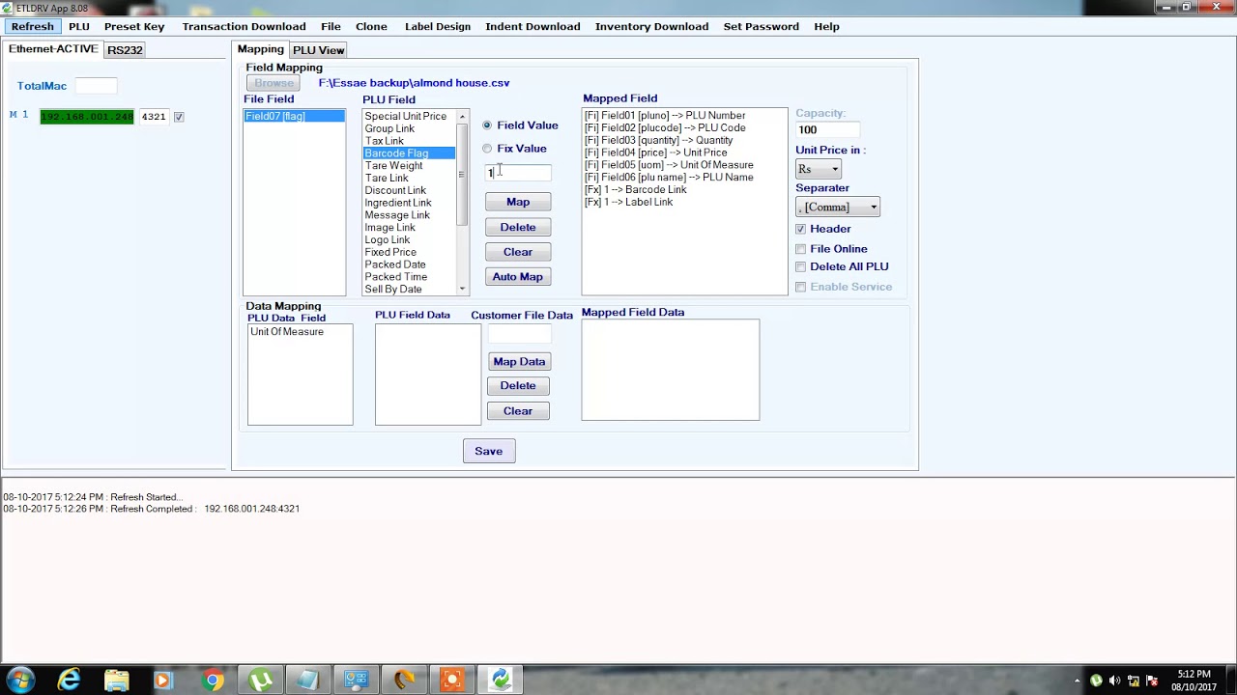Switch to ETLDRV app taskbar icon

[x=500, y=681]
